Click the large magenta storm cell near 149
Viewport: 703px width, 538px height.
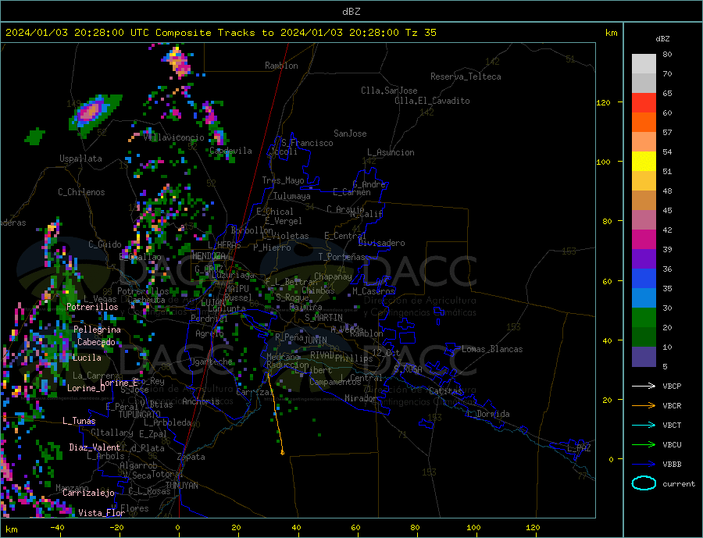click(92, 111)
